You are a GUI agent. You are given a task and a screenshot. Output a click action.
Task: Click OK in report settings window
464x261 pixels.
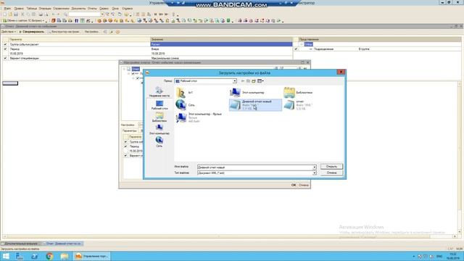click(293, 185)
